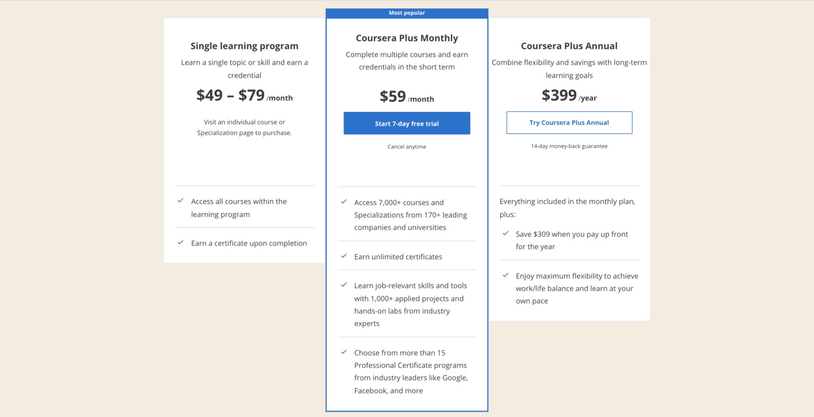Click the '14-day money-back guarantee' text

pyautogui.click(x=569, y=146)
